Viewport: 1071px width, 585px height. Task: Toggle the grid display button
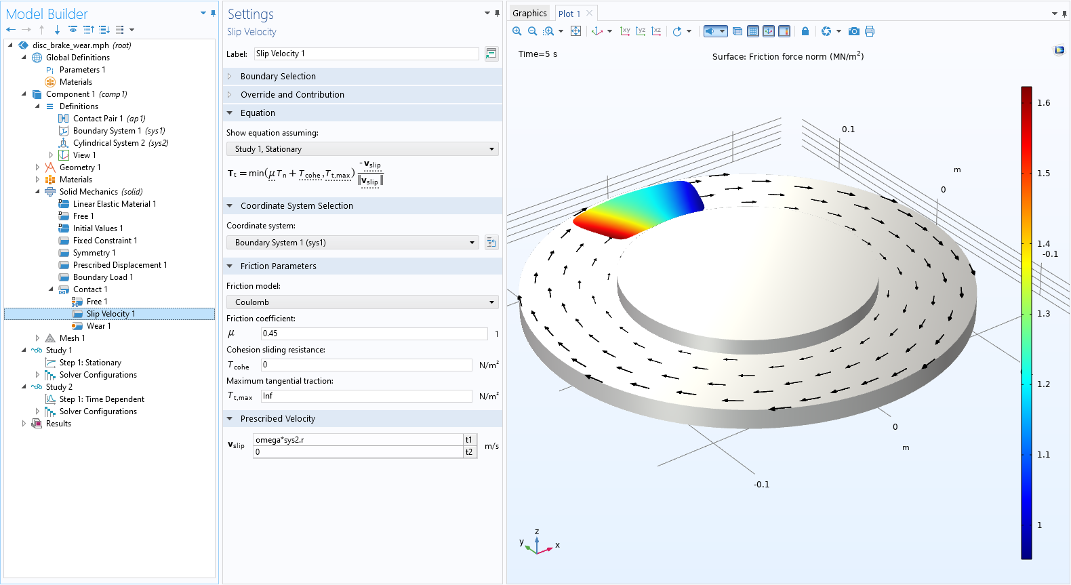coord(753,31)
